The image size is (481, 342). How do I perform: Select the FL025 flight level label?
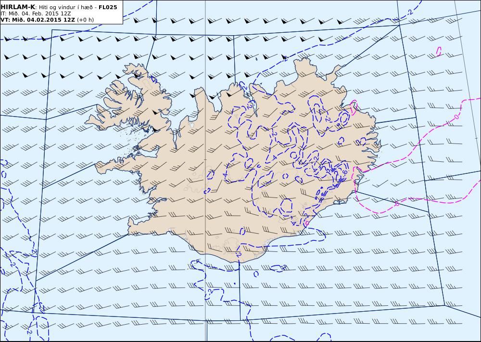[x=108, y=7]
